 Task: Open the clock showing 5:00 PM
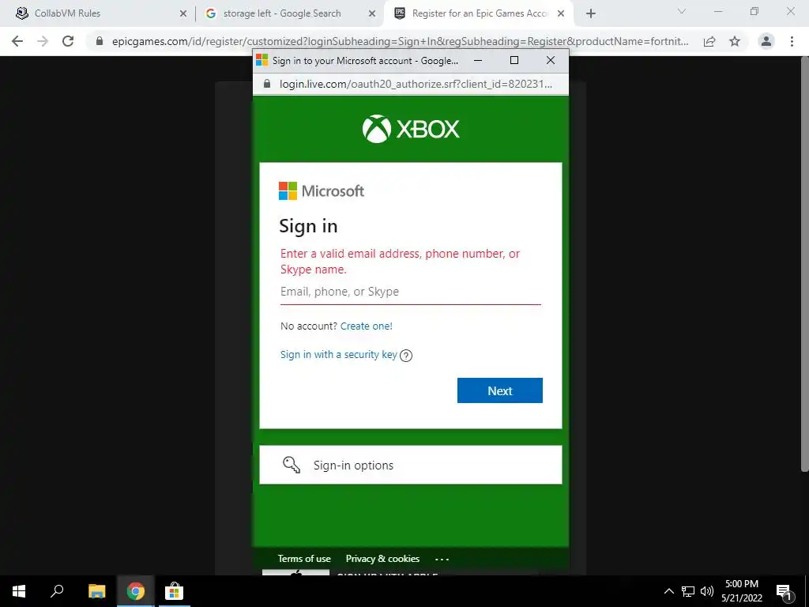[x=742, y=591]
